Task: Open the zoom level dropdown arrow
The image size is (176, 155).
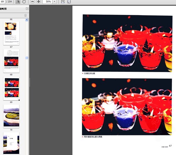Action: (x=55, y=1)
